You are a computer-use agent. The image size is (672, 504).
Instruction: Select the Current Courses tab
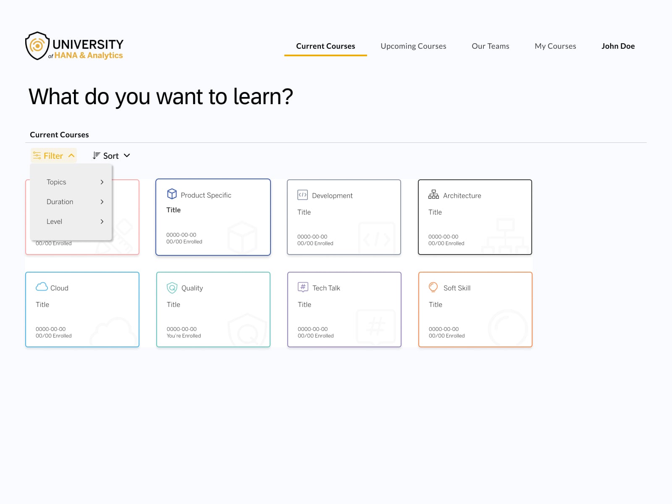coord(325,46)
